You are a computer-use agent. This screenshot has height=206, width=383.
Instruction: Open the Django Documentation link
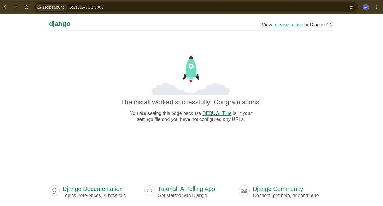tap(92, 189)
